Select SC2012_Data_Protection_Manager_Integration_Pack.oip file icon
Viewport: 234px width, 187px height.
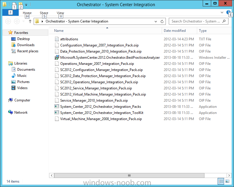(x=57, y=76)
